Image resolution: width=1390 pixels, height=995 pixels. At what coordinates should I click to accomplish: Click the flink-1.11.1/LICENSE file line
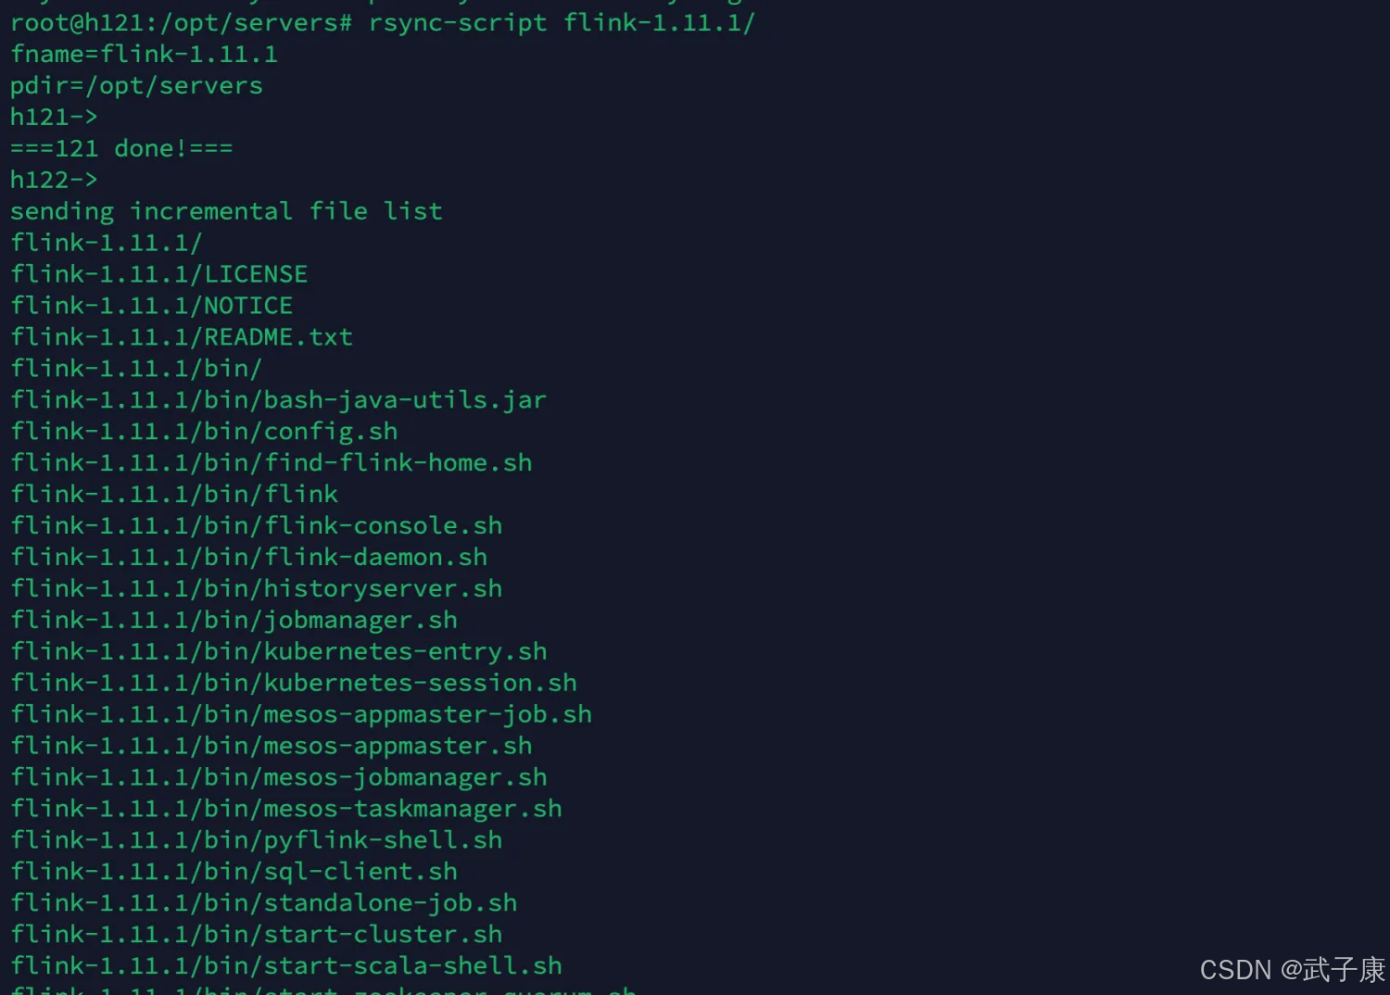159,274
